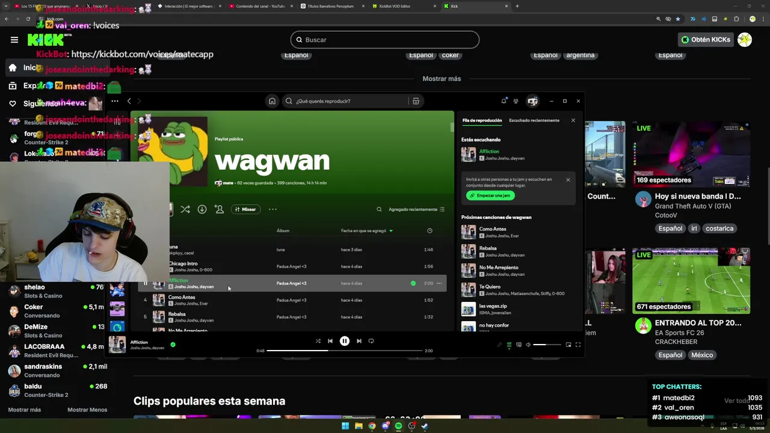Open Windows Start menu

pos(345,426)
